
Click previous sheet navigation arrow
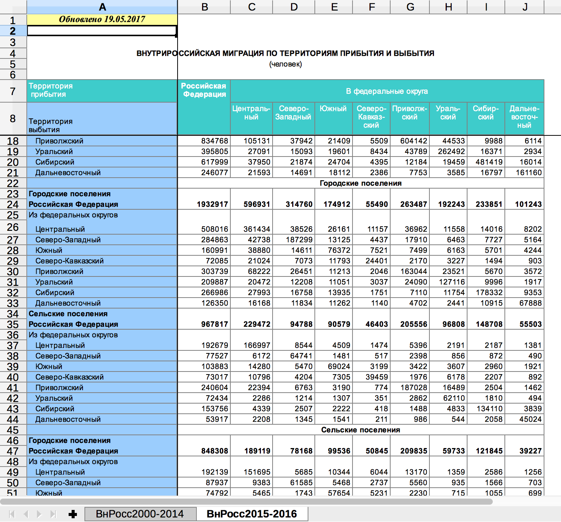pyautogui.click(x=26, y=514)
